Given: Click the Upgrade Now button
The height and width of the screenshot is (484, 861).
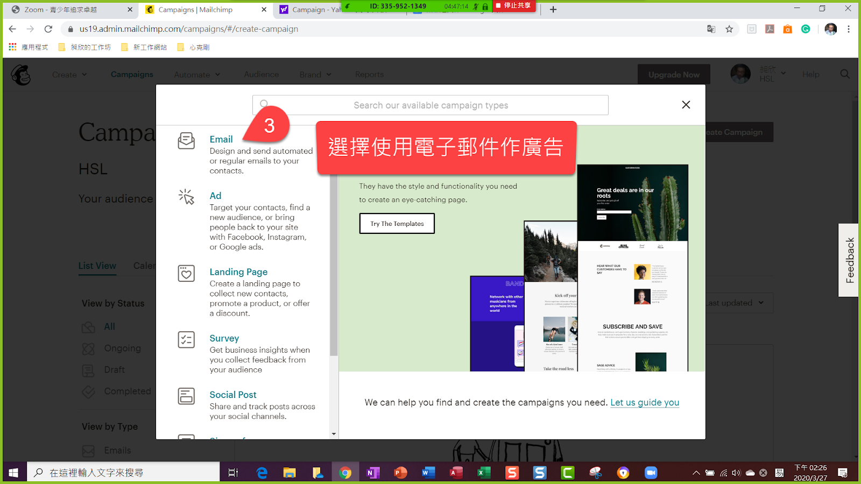Looking at the screenshot, I should tap(674, 75).
